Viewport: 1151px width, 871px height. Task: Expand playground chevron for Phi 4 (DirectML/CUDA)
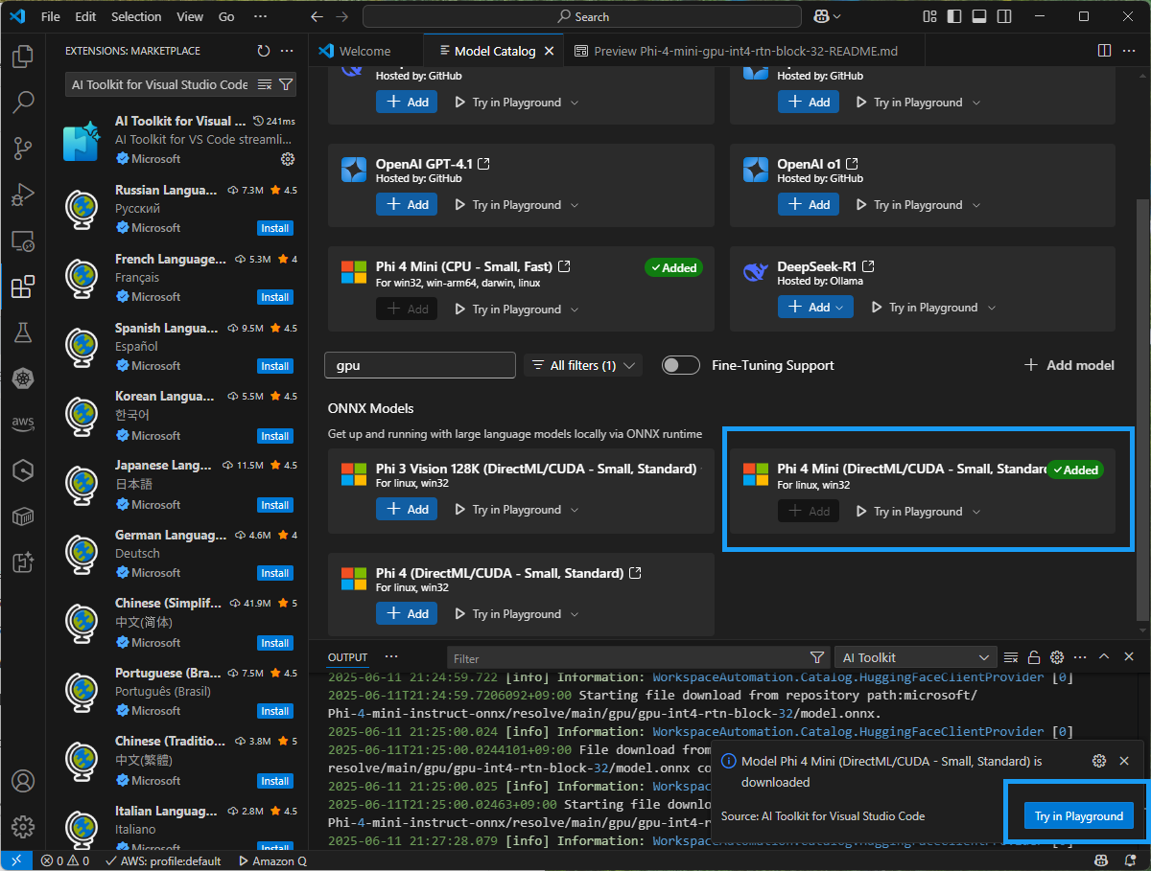(x=575, y=614)
